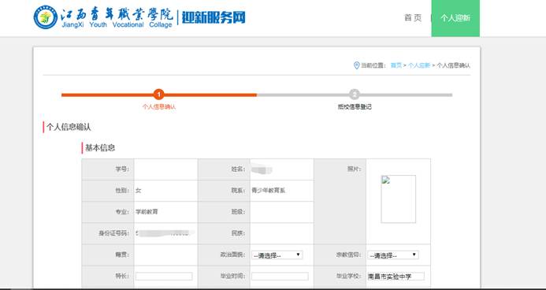
Task: Click the 到校信息登记 step label
Action: [x=355, y=107]
